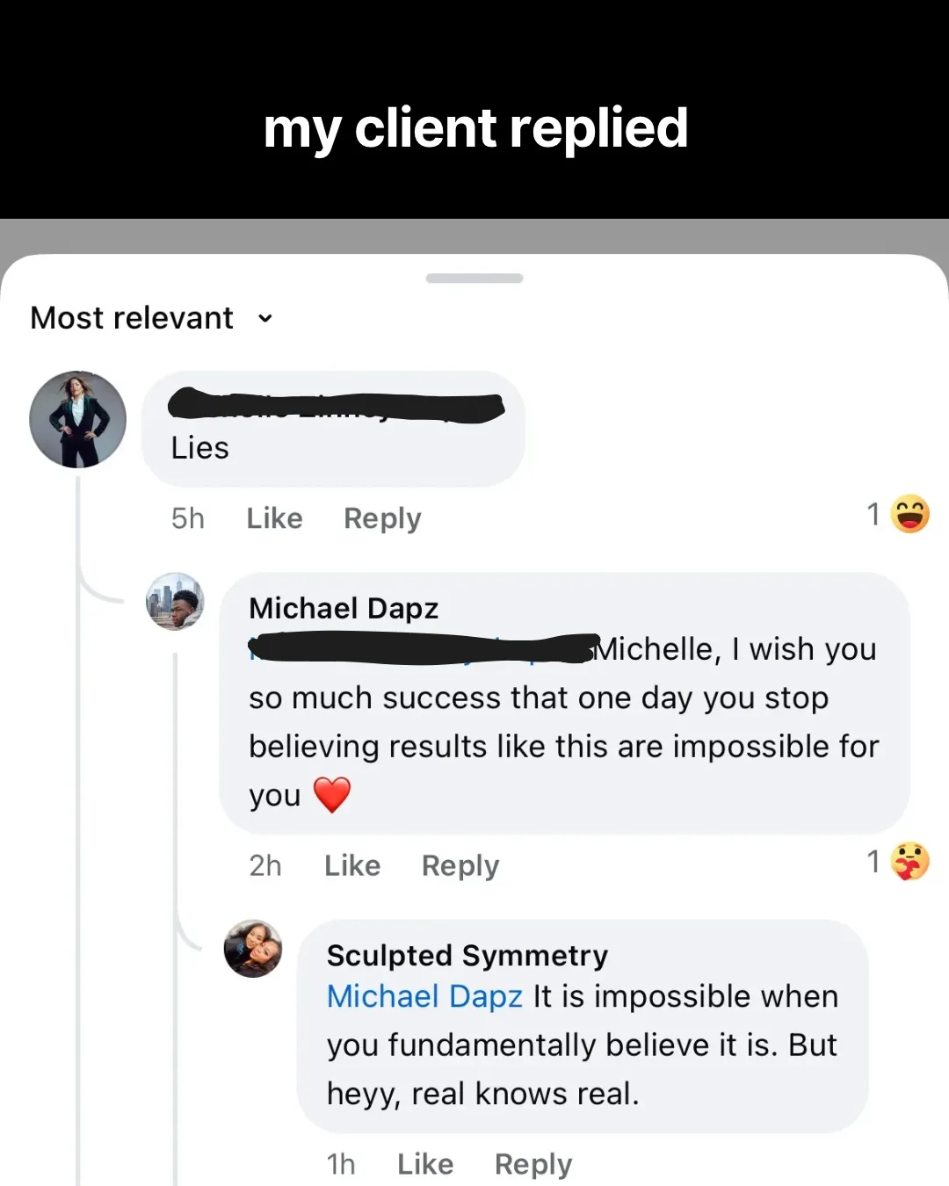Screen dimensions: 949x1186
Task: Click the 2h timestamp on Michael's comment
Action: coord(265,865)
